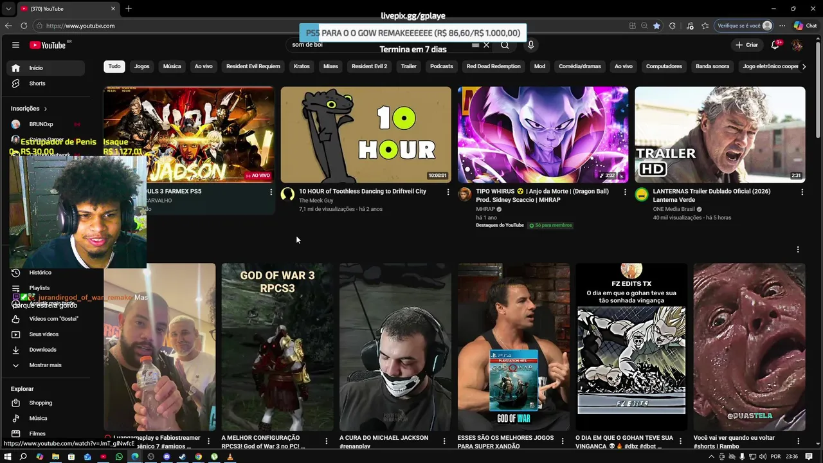Viewport: 823px width, 463px height.
Task: Show next filter chips arrow
Action: coord(804,66)
